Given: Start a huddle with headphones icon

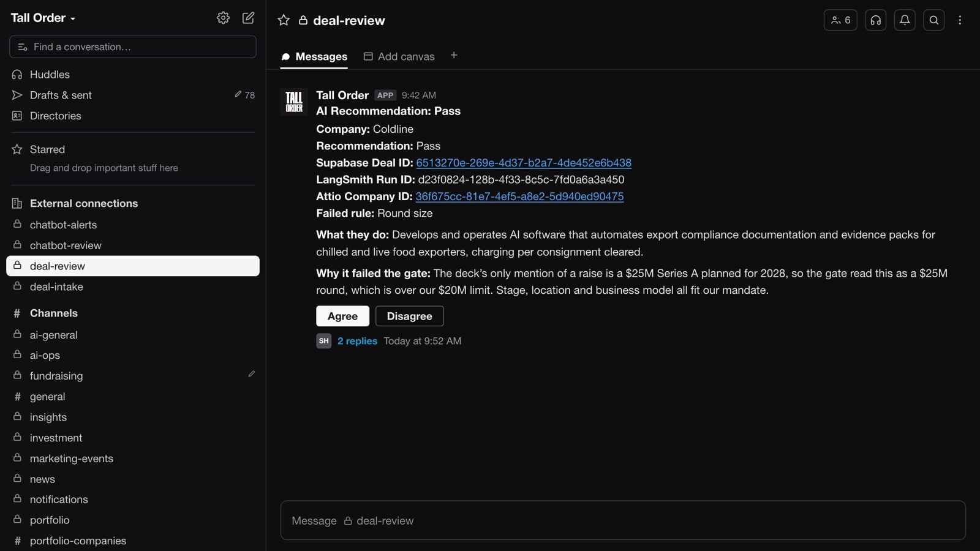Looking at the screenshot, I should (x=876, y=20).
